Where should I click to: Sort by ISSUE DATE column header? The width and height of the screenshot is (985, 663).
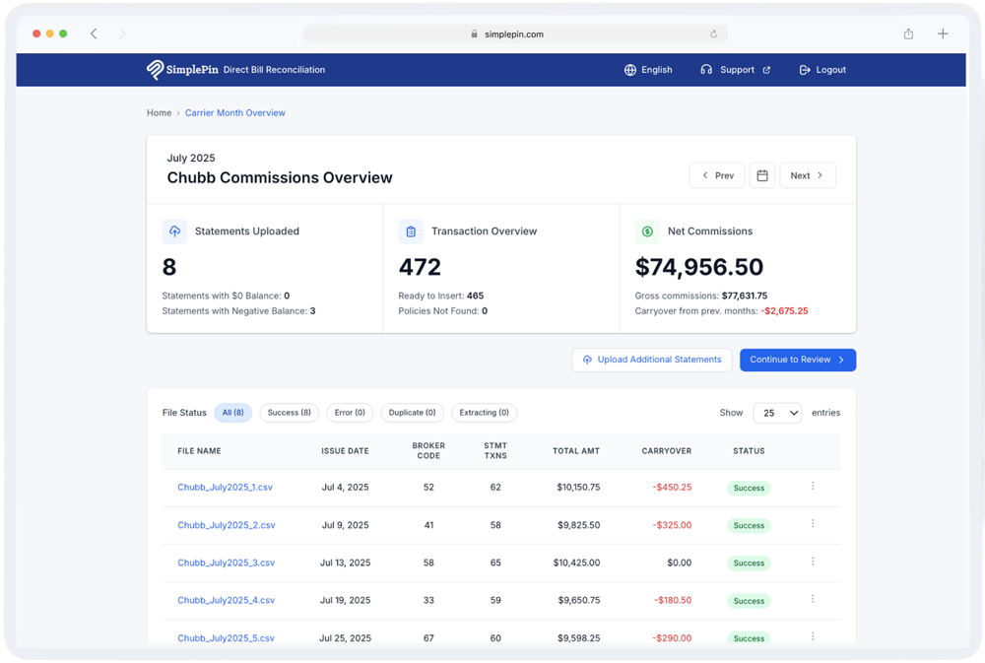345,451
